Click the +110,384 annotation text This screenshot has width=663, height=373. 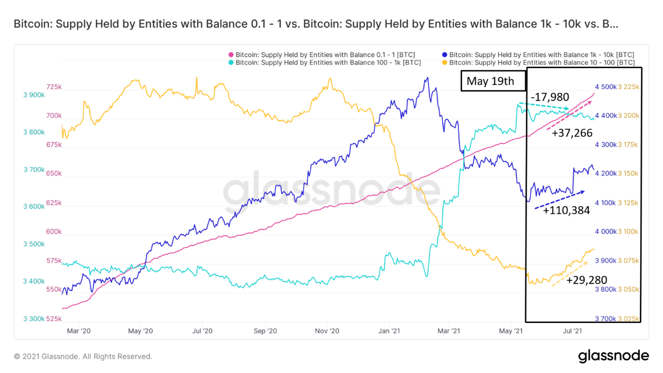566,210
